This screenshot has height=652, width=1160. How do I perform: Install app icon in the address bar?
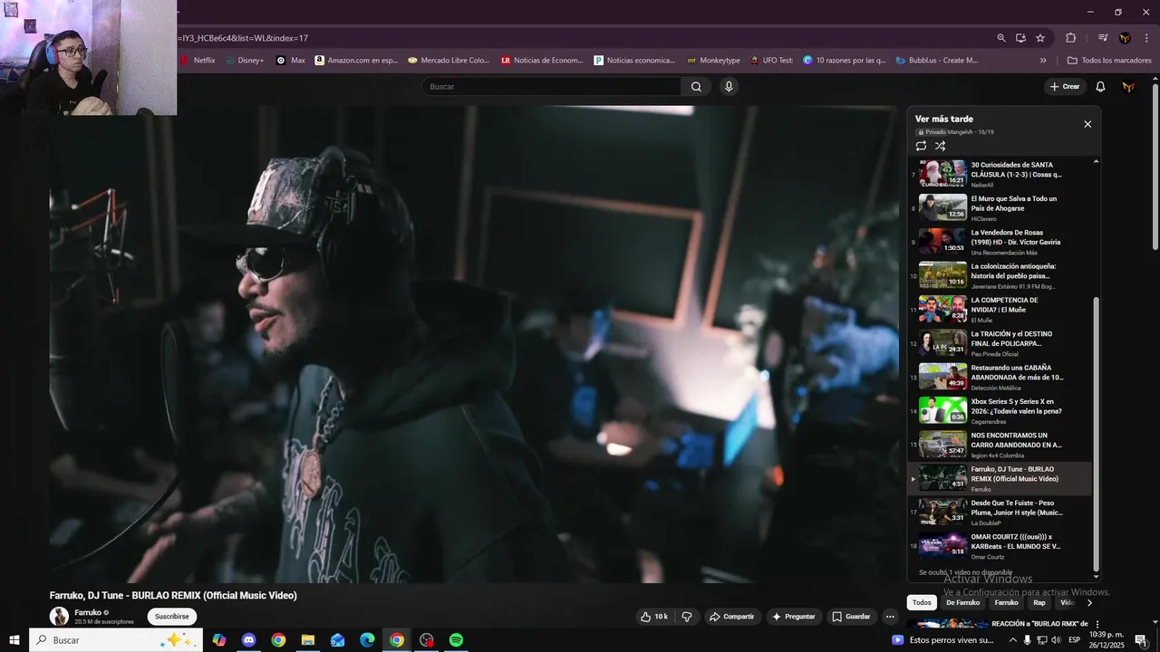click(x=1020, y=38)
